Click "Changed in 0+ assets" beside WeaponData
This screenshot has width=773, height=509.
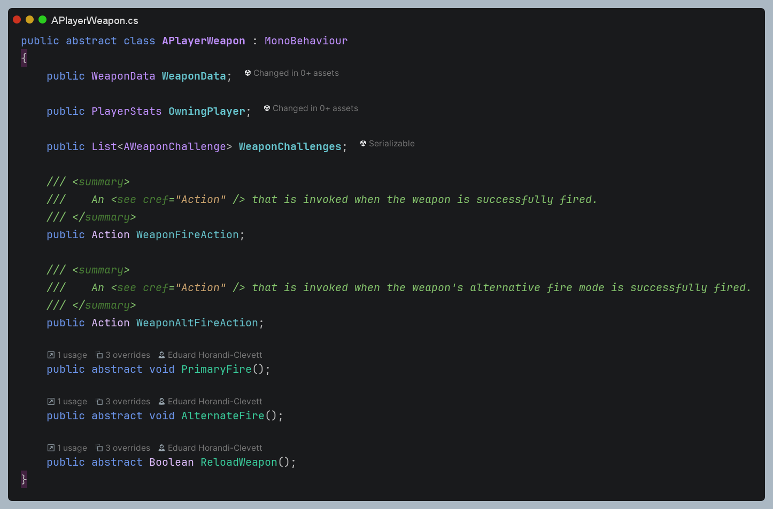coord(296,73)
